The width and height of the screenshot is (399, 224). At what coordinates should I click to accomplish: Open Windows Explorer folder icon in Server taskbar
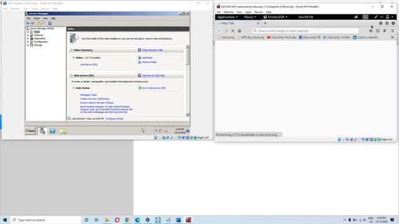click(x=63, y=131)
